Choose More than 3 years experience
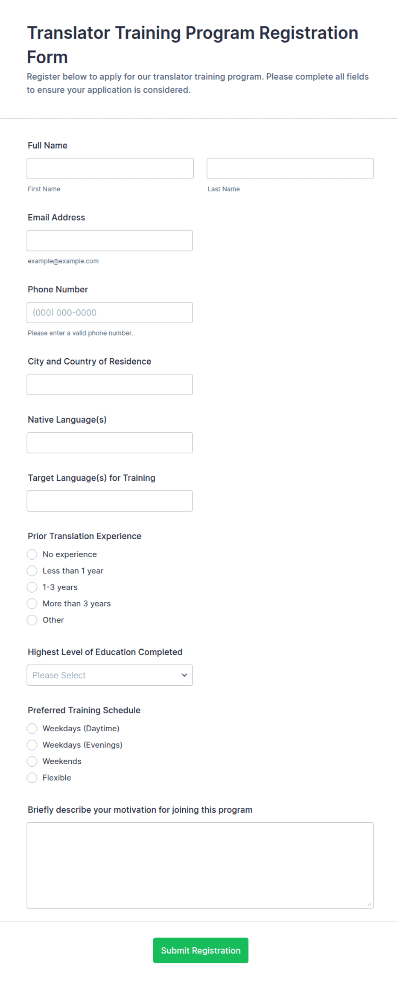Image resolution: width=397 pixels, height=984 pixels. point(32,604)
